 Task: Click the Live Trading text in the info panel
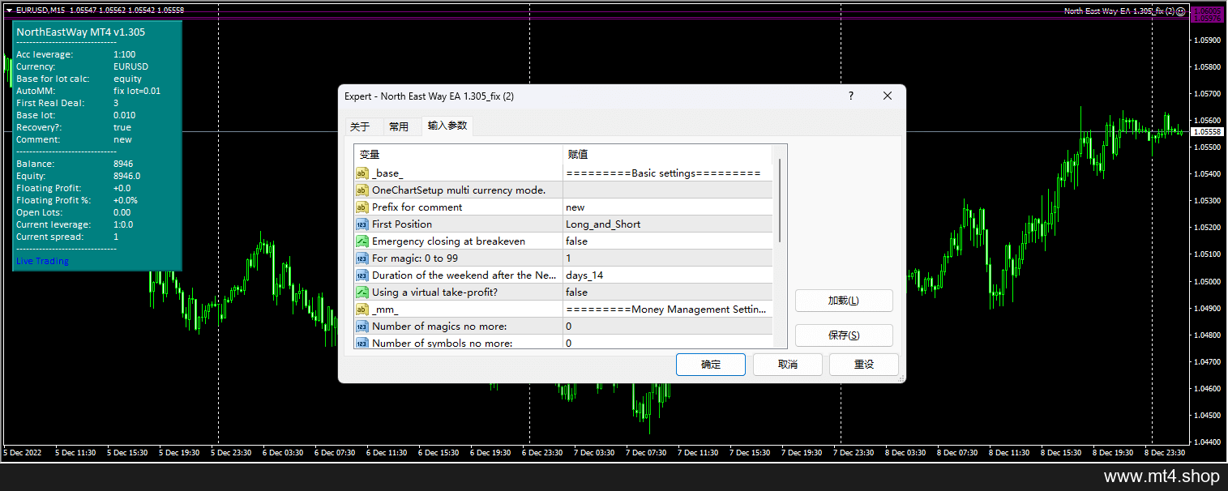42,261
